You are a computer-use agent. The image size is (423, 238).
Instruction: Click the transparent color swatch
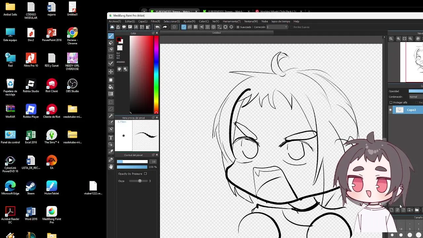120,48
